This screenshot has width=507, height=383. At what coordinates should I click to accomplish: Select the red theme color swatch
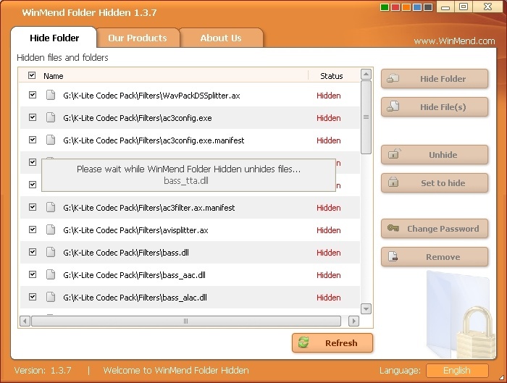pos(395,7)
